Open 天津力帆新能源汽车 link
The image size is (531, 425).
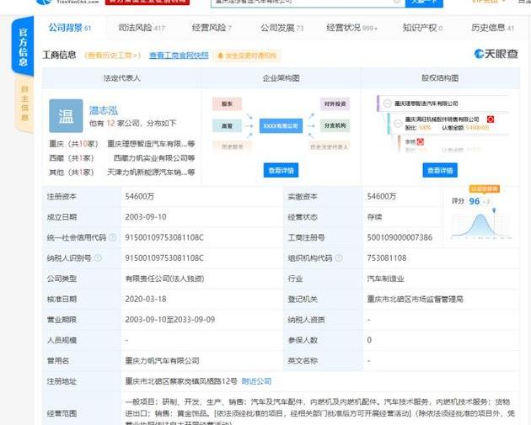click(151, 172)
